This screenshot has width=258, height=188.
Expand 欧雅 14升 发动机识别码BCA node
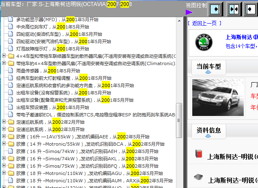pyautogui.click(x=4, y=144)
